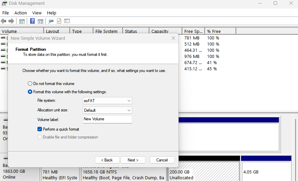
Task: Click the Forward arrow toolbar icon
Action: pyautogui.click(x=11, y=21)
